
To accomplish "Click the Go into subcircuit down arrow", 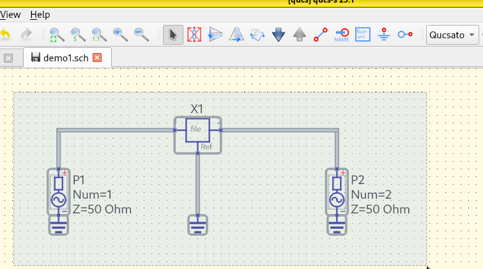I will coord(278,35).
